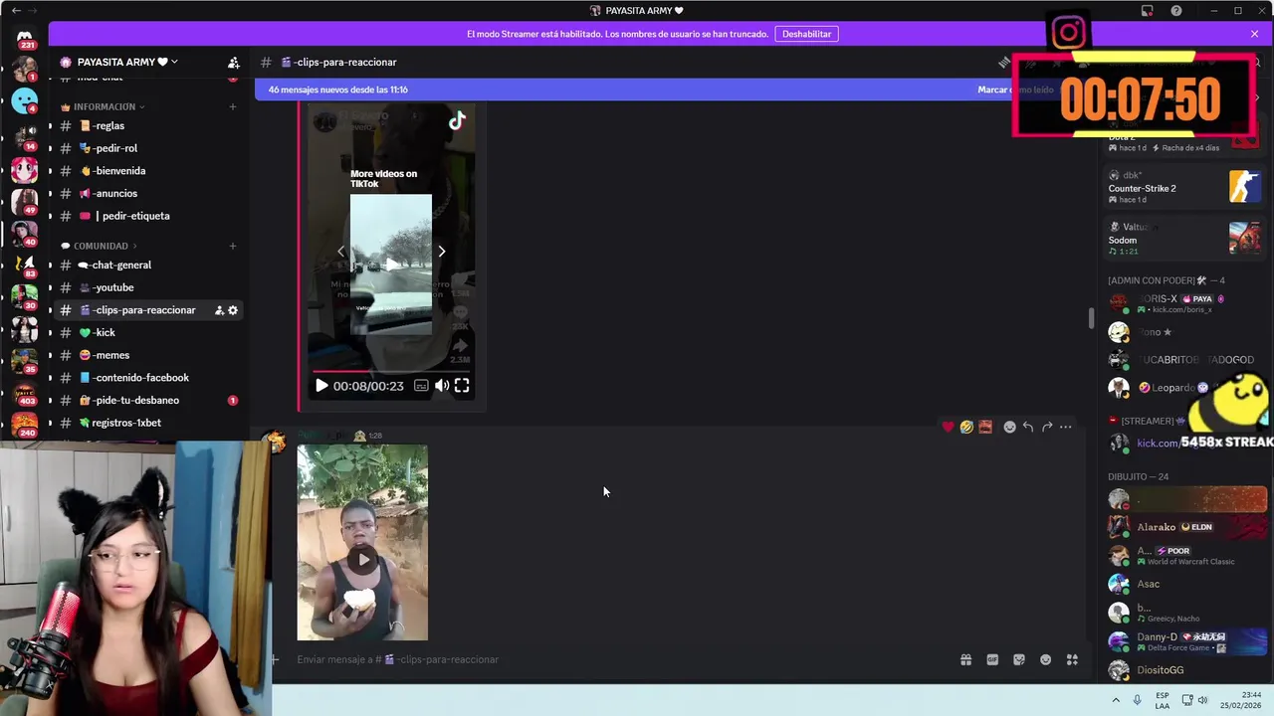Play the TikTok embed video

[x=321, y=386]
